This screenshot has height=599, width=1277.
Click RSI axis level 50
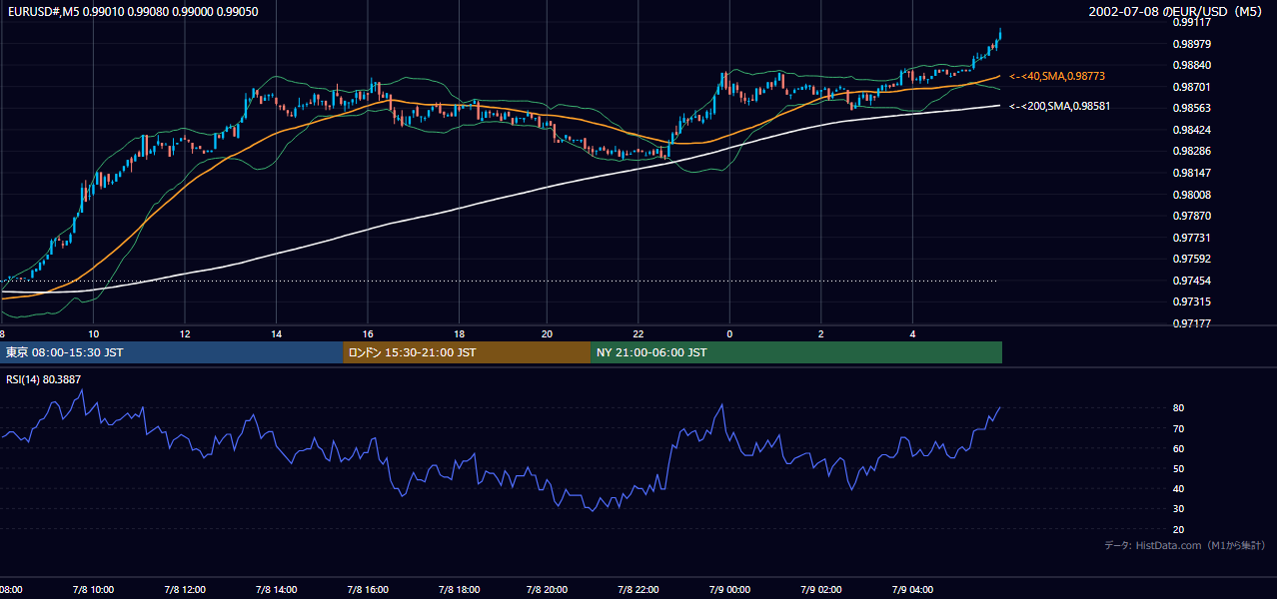point(1179,468)
